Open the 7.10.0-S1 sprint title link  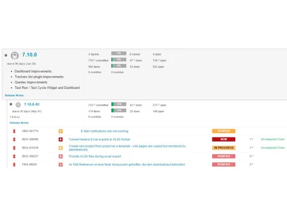pyautogui.click(x=32, y=104)
